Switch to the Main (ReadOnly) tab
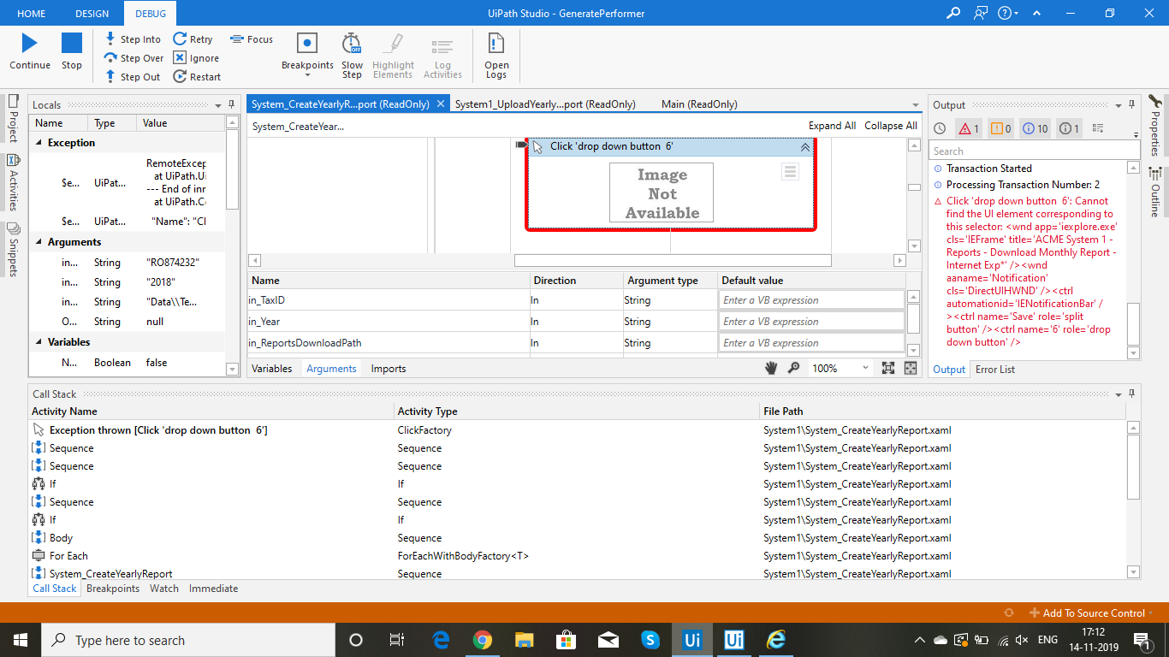Viewport: 1169px width, 657px height. coord(699,104)
